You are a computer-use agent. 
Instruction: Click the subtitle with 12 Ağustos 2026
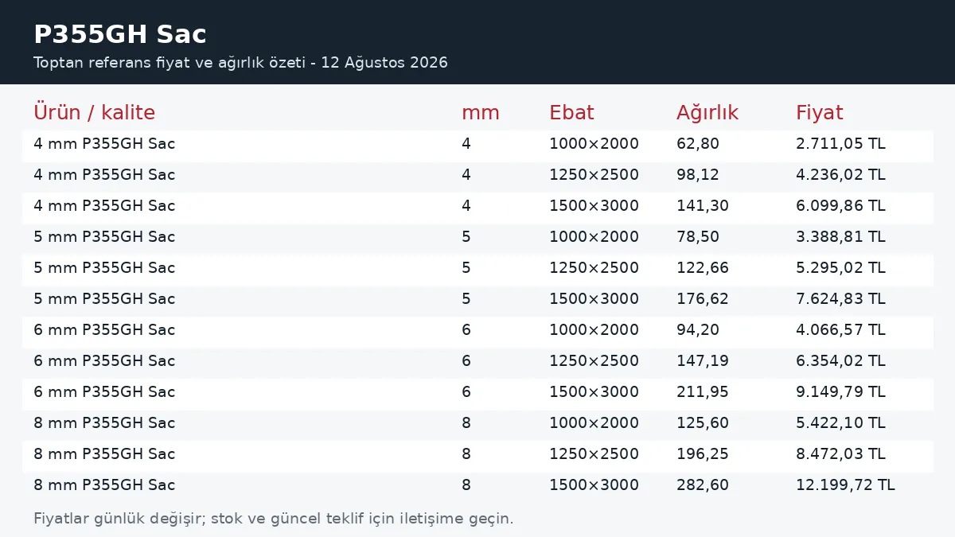(240, 62)
